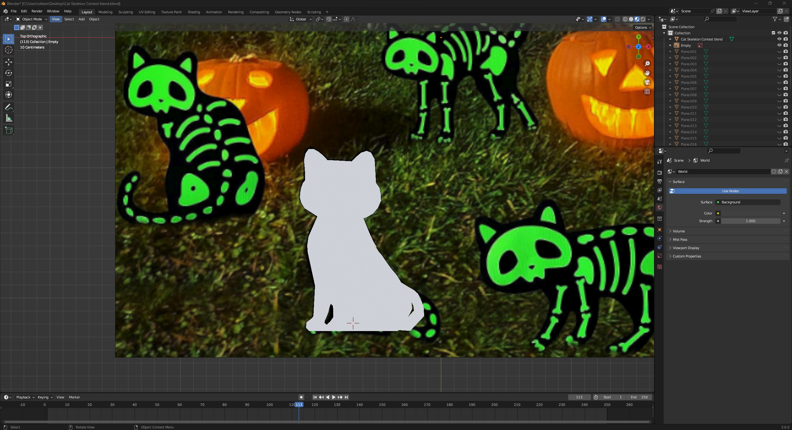This screenshot has width=792, height=430.
Task: Select the Rotate tool
Action: pos(9,73)
